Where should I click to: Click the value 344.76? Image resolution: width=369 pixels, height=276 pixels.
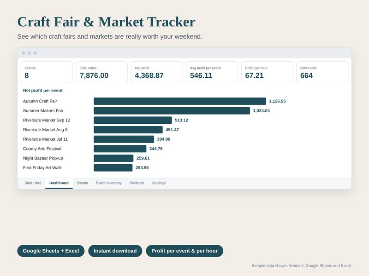[x=156, y=149]
